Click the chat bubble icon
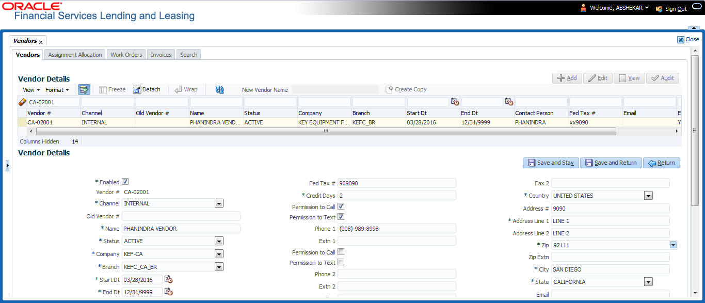Viewport: 705px width, 303px height. tap(697, 7)
